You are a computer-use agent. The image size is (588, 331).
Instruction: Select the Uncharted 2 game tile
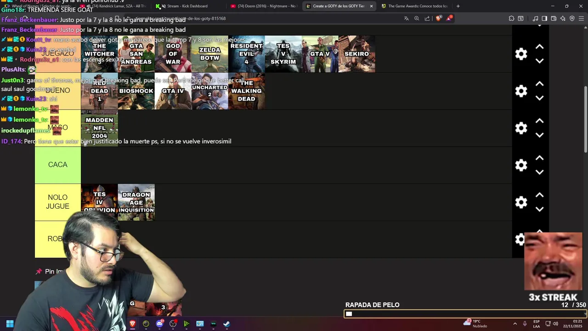(x=209, y=91)
